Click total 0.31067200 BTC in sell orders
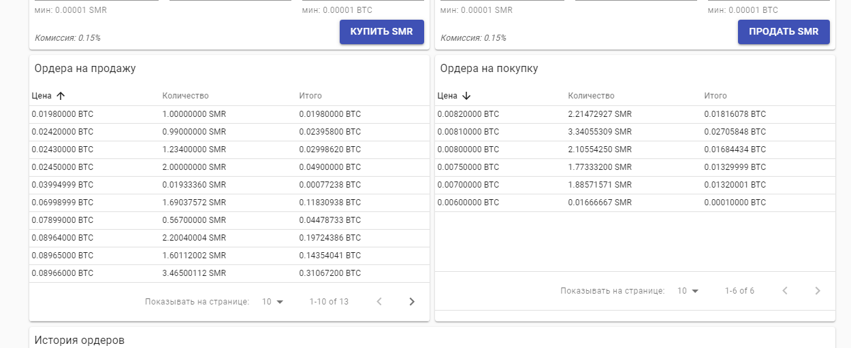This screenshot has width=851, height=348. tap(330, 273)
